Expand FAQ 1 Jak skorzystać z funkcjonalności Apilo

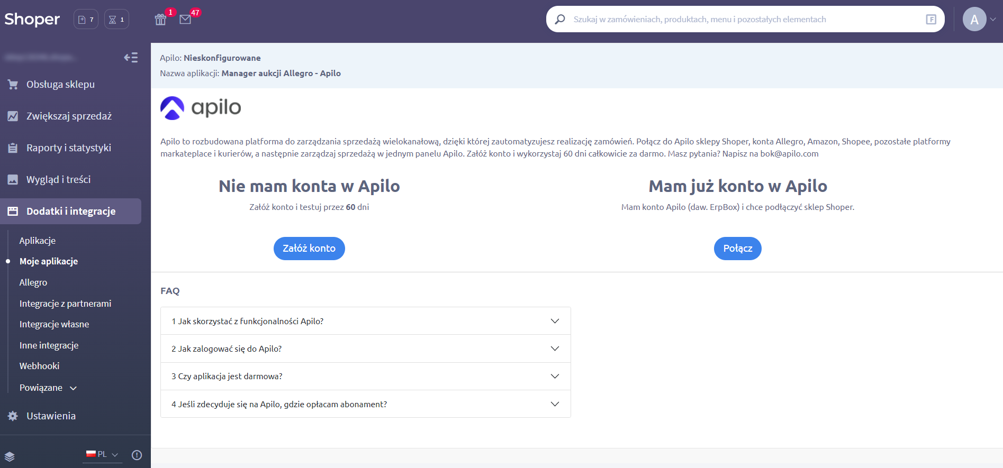pos(366,321)
